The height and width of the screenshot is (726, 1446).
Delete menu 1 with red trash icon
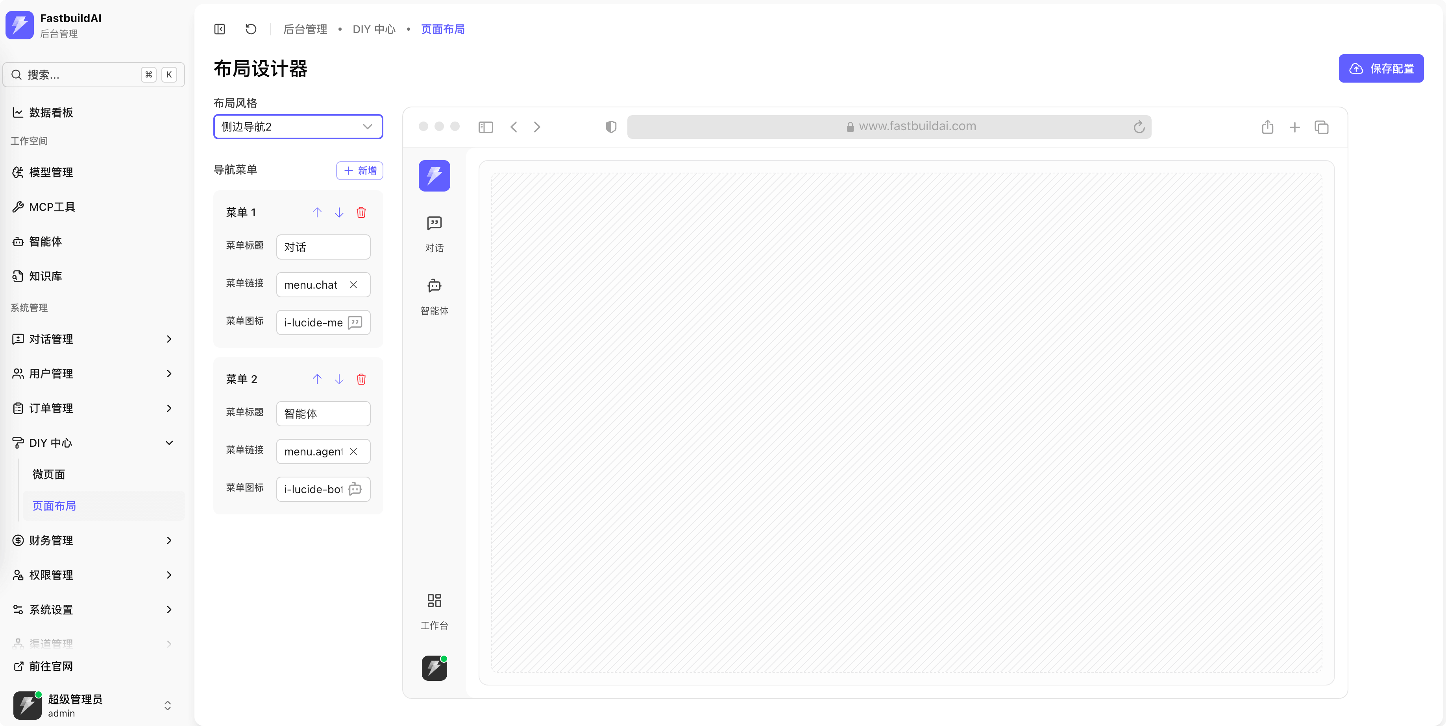point(361,212)
